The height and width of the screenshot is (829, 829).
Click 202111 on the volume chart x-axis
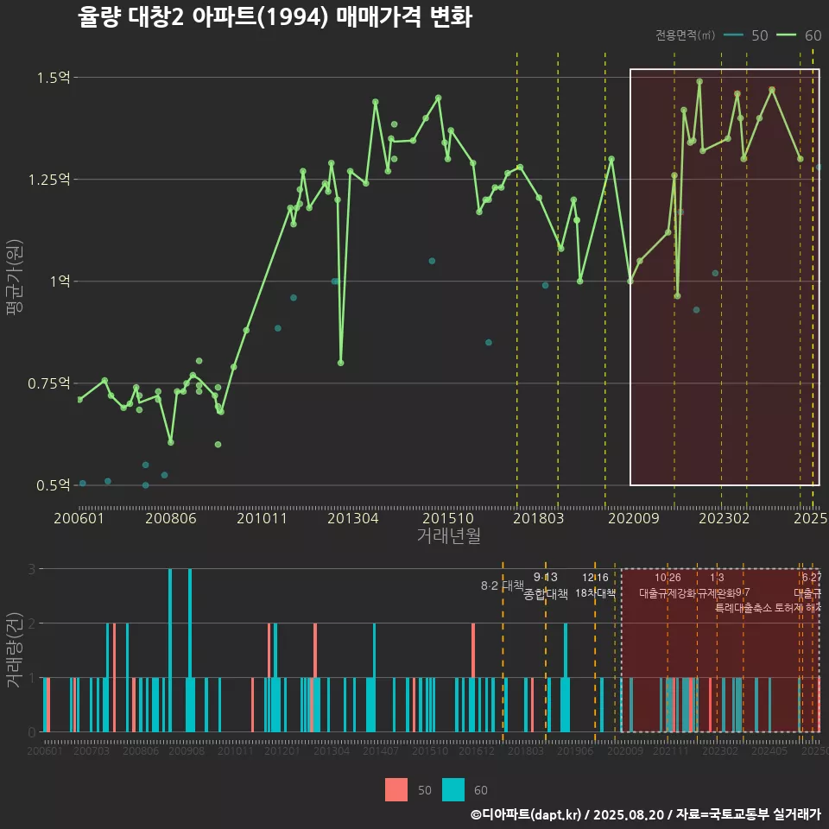click(670, 750)
